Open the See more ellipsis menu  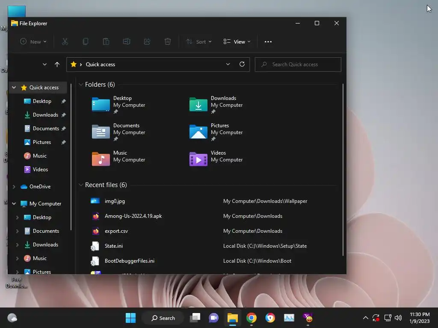268,41
